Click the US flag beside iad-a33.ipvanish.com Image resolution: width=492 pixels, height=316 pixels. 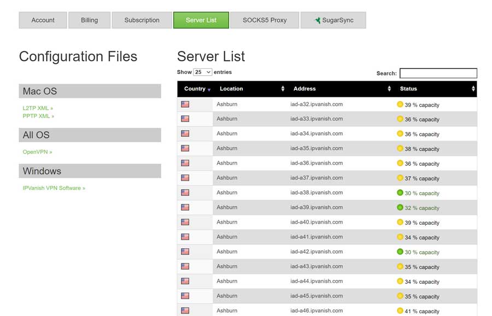pyautogui.click(x=185, y=119)
